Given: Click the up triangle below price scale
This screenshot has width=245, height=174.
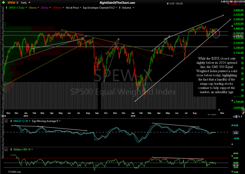Looking at the screenshot, I should pyautogui.click(x=219, y=110).
